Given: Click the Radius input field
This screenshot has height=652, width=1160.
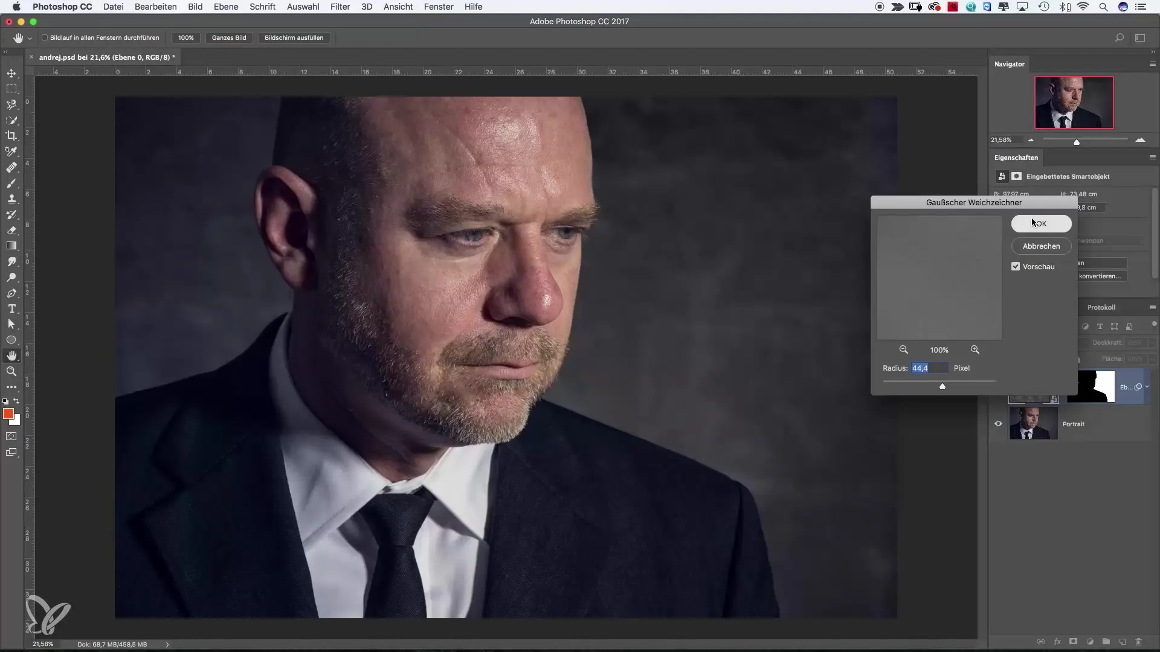Looking at the screenshot, I should [930, 368].
